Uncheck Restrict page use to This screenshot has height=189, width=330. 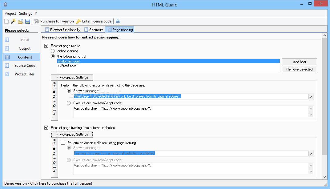(x=46, y=46)
